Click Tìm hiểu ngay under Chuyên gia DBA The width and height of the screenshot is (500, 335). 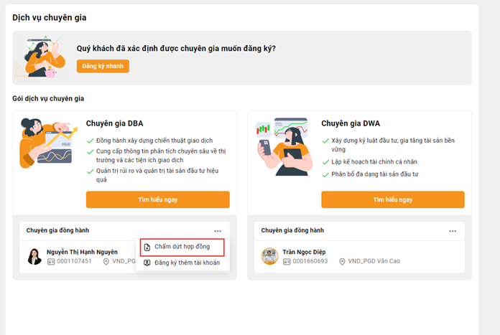pyautogui.click(x=158, y=199)
